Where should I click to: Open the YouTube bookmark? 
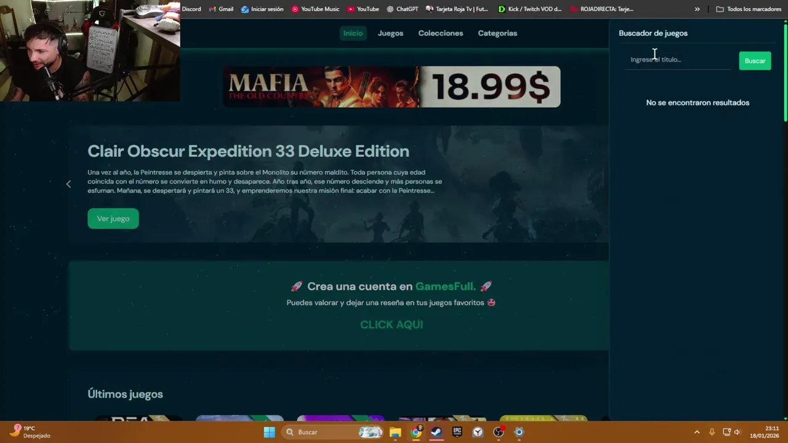(x=363, y=9)
